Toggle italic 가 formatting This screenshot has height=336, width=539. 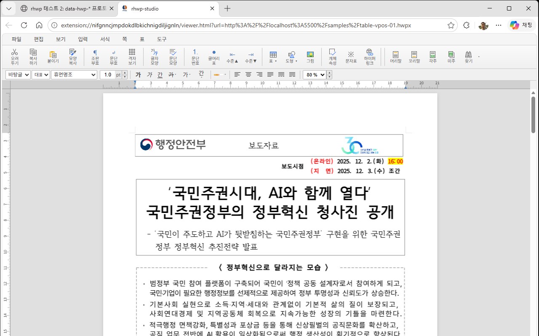click(149, 75)
